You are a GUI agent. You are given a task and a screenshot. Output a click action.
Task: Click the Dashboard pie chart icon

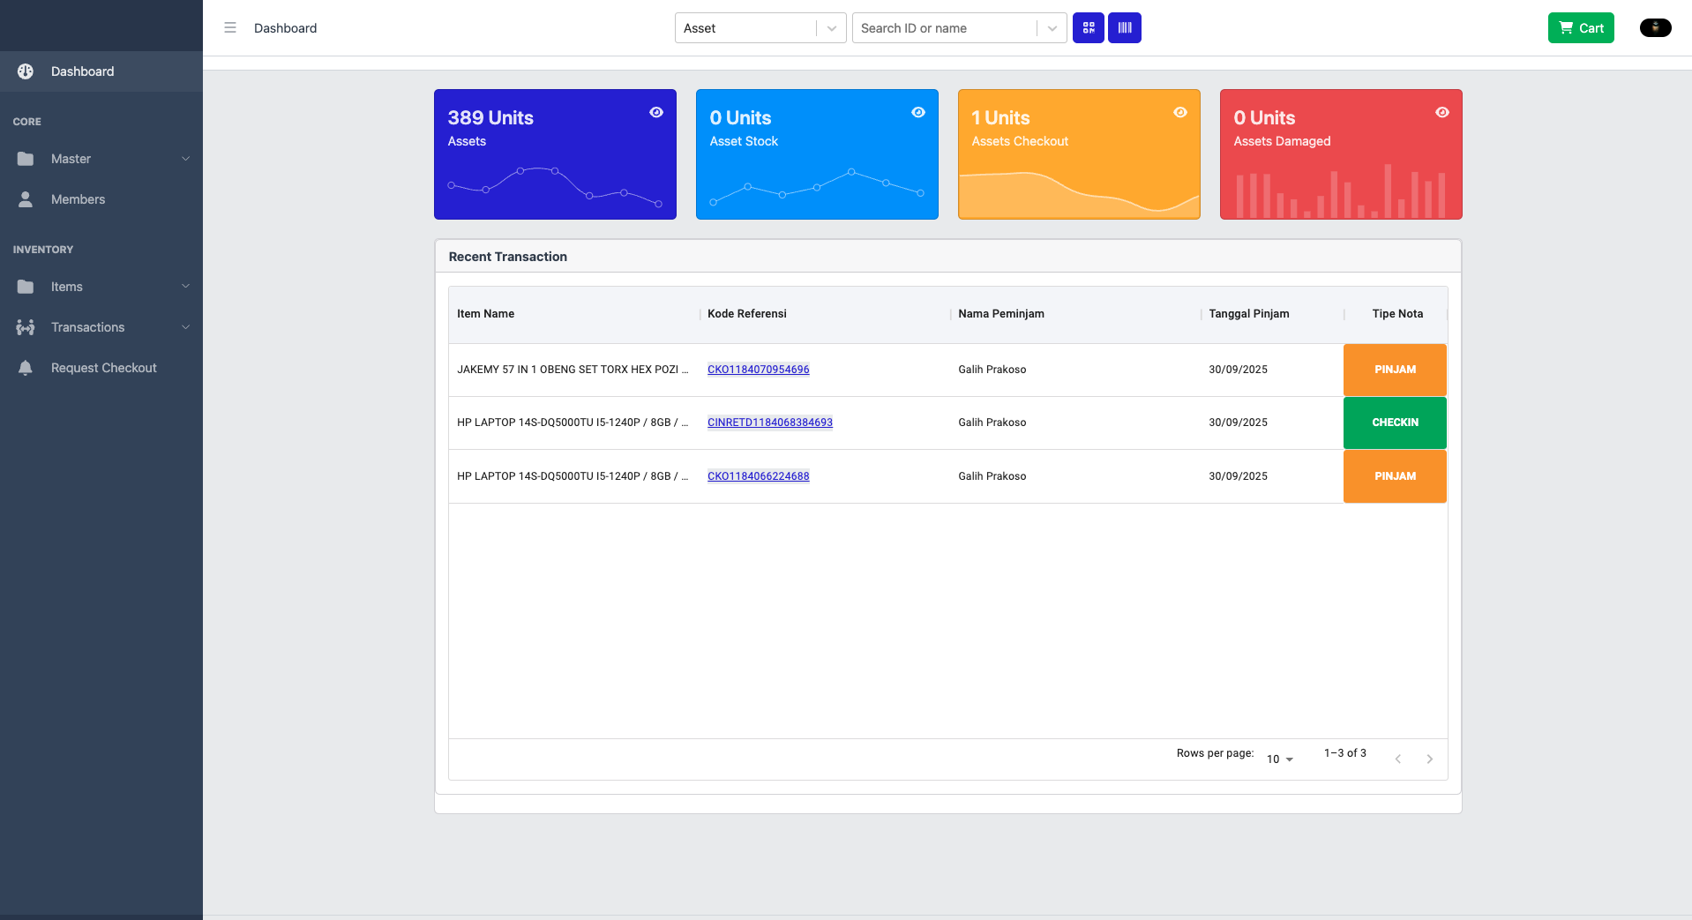click(x=26, y=71)
